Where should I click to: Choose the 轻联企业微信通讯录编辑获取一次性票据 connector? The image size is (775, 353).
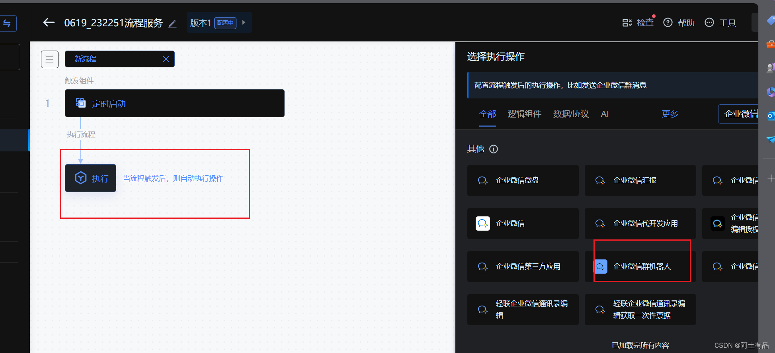(x=640, y=310)
